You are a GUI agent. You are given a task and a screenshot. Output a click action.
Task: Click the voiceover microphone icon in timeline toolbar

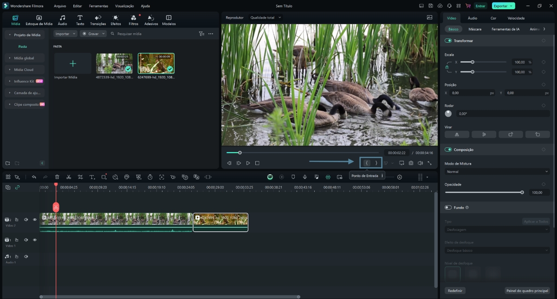[x=305, y=177]
